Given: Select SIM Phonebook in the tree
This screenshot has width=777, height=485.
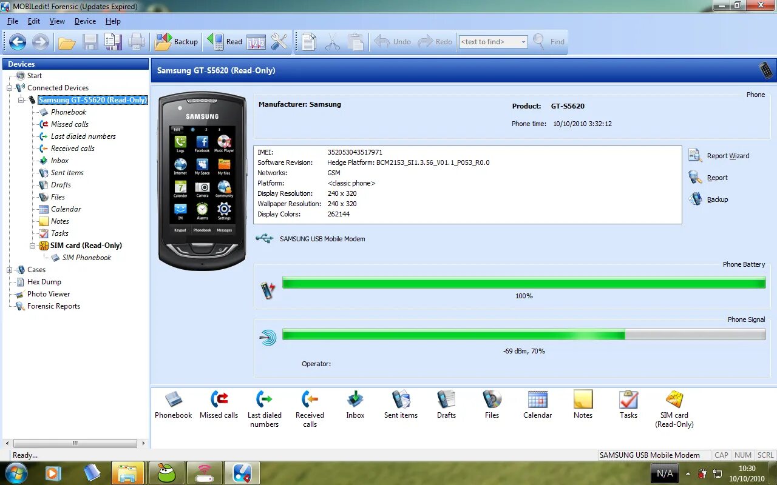Looking at the screenshot, I should [x=87, y=258].
